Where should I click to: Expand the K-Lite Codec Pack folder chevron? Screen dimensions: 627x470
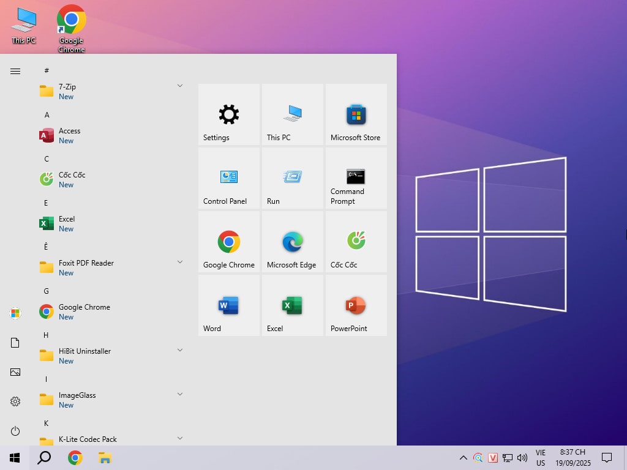click(180, 438)
